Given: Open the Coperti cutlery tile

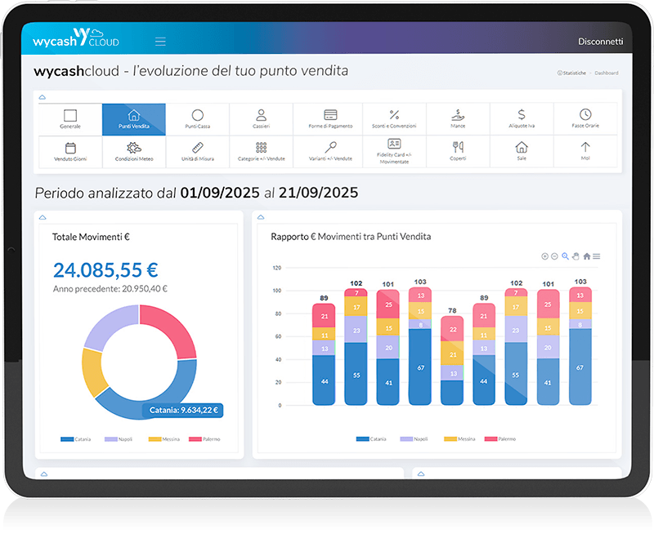Looking at the screenshot, I should pos(458,152).
